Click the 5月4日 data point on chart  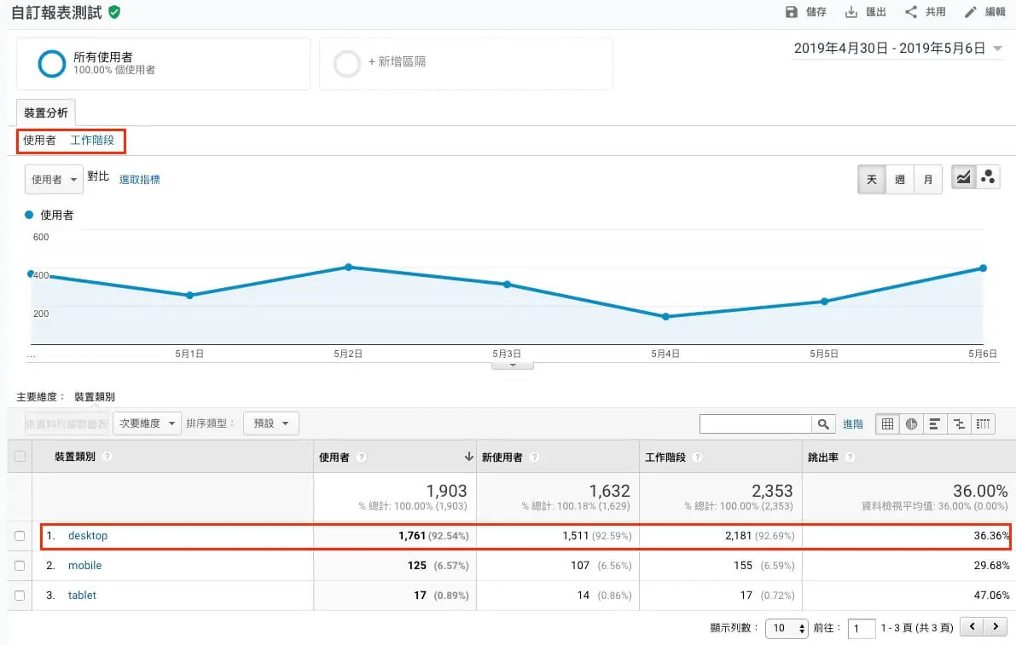pyautogui.click(x=665, y=317)
